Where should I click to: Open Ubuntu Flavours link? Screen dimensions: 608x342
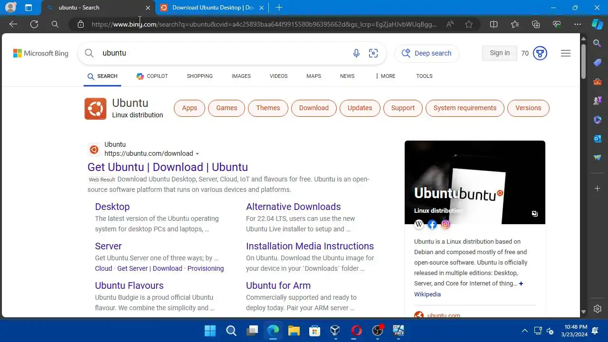[129, 285]
